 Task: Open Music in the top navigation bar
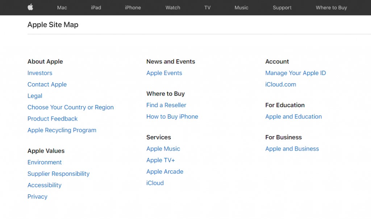pyautogui.click(x=241, y=8)
